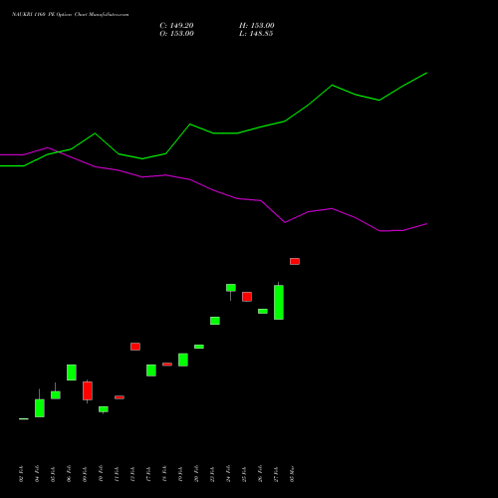The image size is (498, 498).
Task: Click the open value 'O: 153.00'
Action: pyautogui.click(x=176, y=34)
